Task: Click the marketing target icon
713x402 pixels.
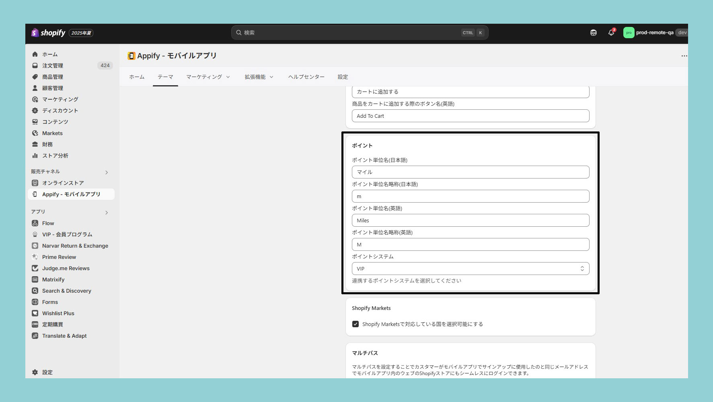Action: [x=35, y=99]
